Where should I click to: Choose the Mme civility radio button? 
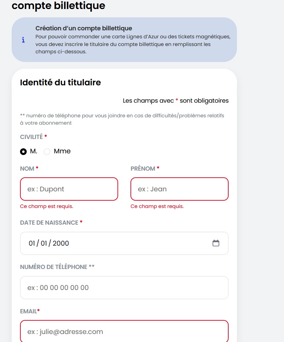coord(47,151)
